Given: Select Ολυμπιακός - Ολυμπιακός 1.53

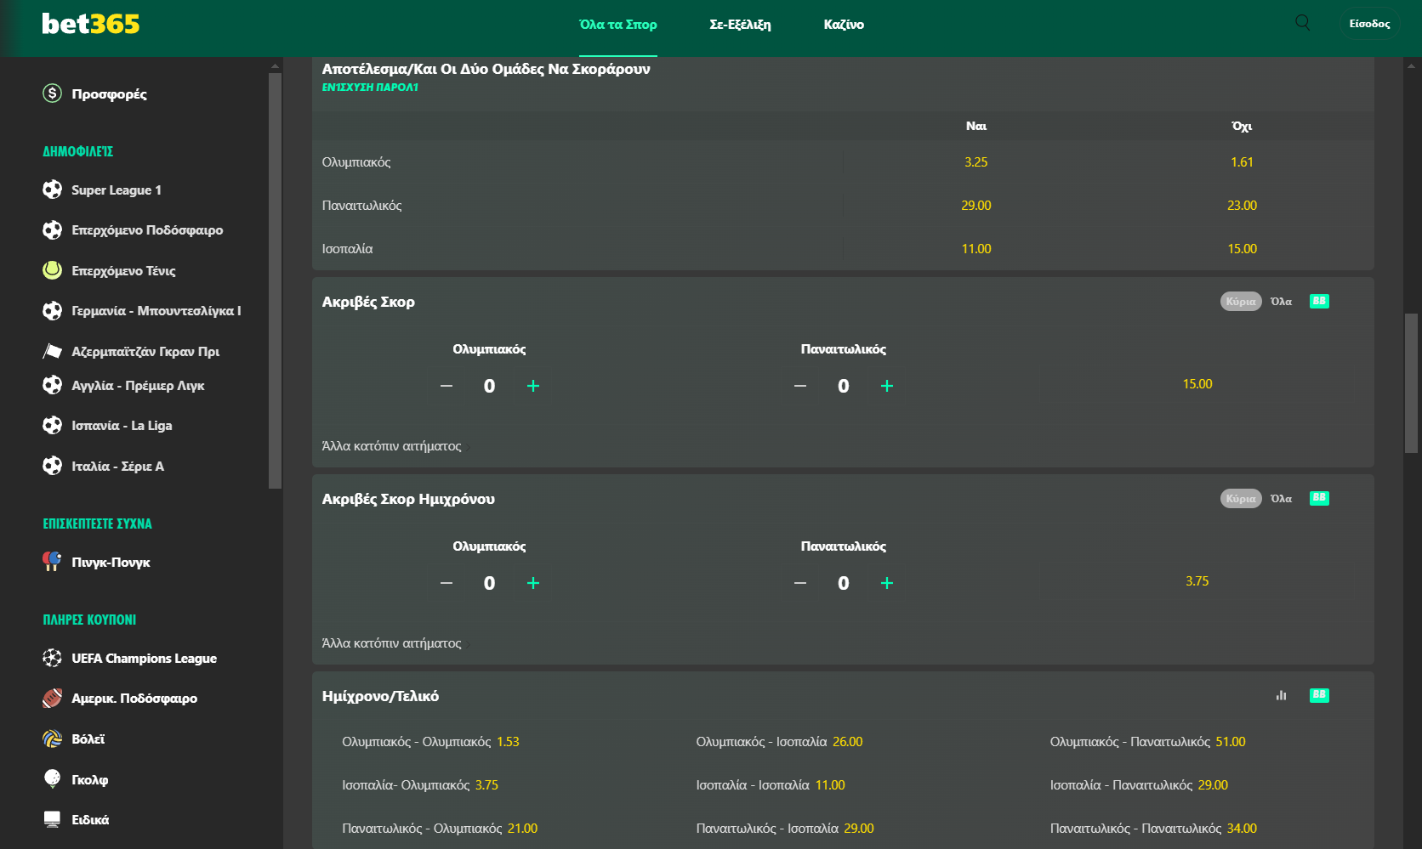Looking at the screenshot, I should click(430, 742).
